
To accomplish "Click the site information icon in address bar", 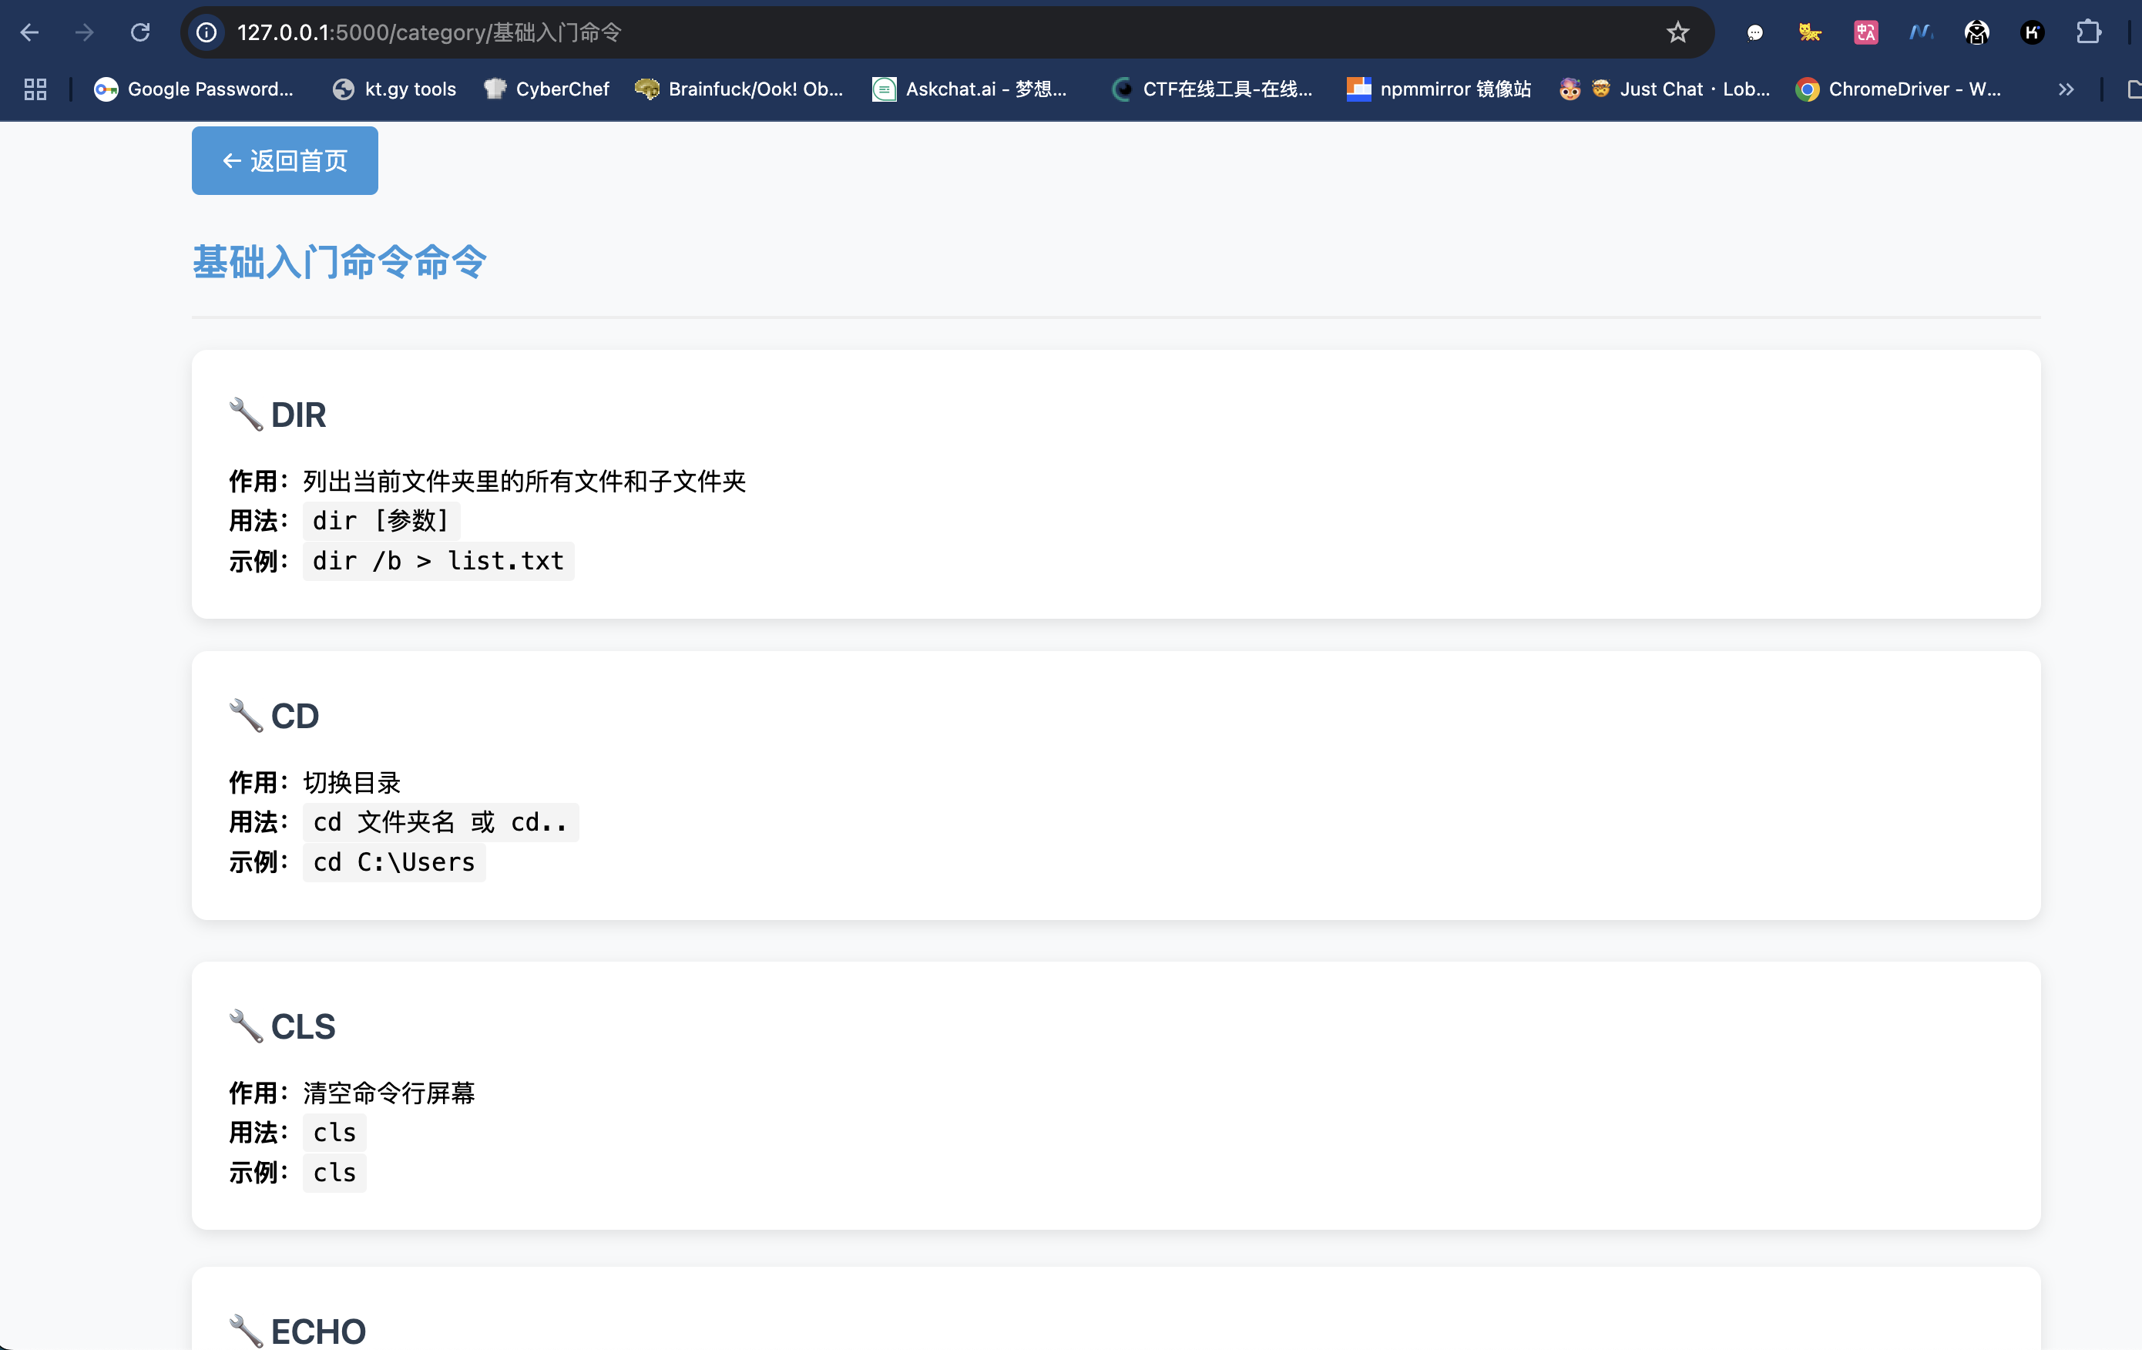I will pos(206,33).
